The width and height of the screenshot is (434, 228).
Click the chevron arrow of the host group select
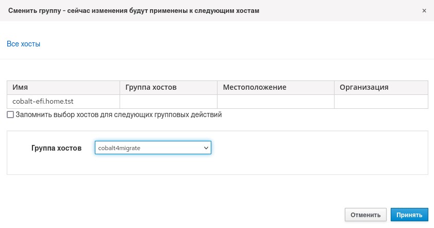click(206, 148)
